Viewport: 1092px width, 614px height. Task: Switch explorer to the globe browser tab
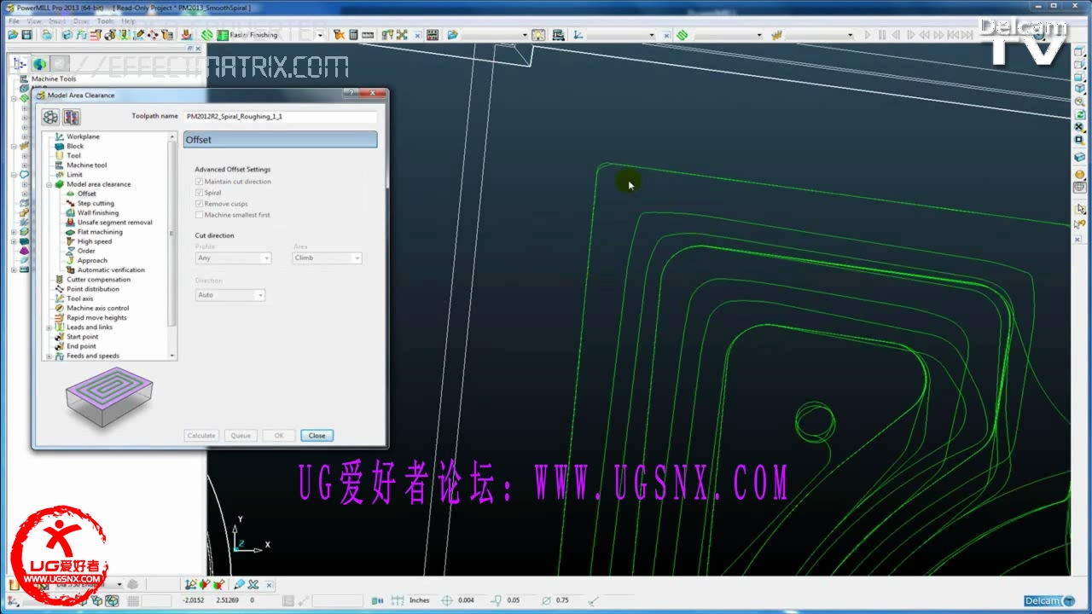tap(39, 64)
